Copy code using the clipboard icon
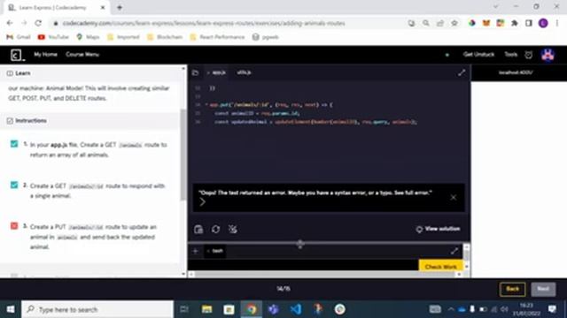This screenshot has width=567, height=318. point(198,230)
